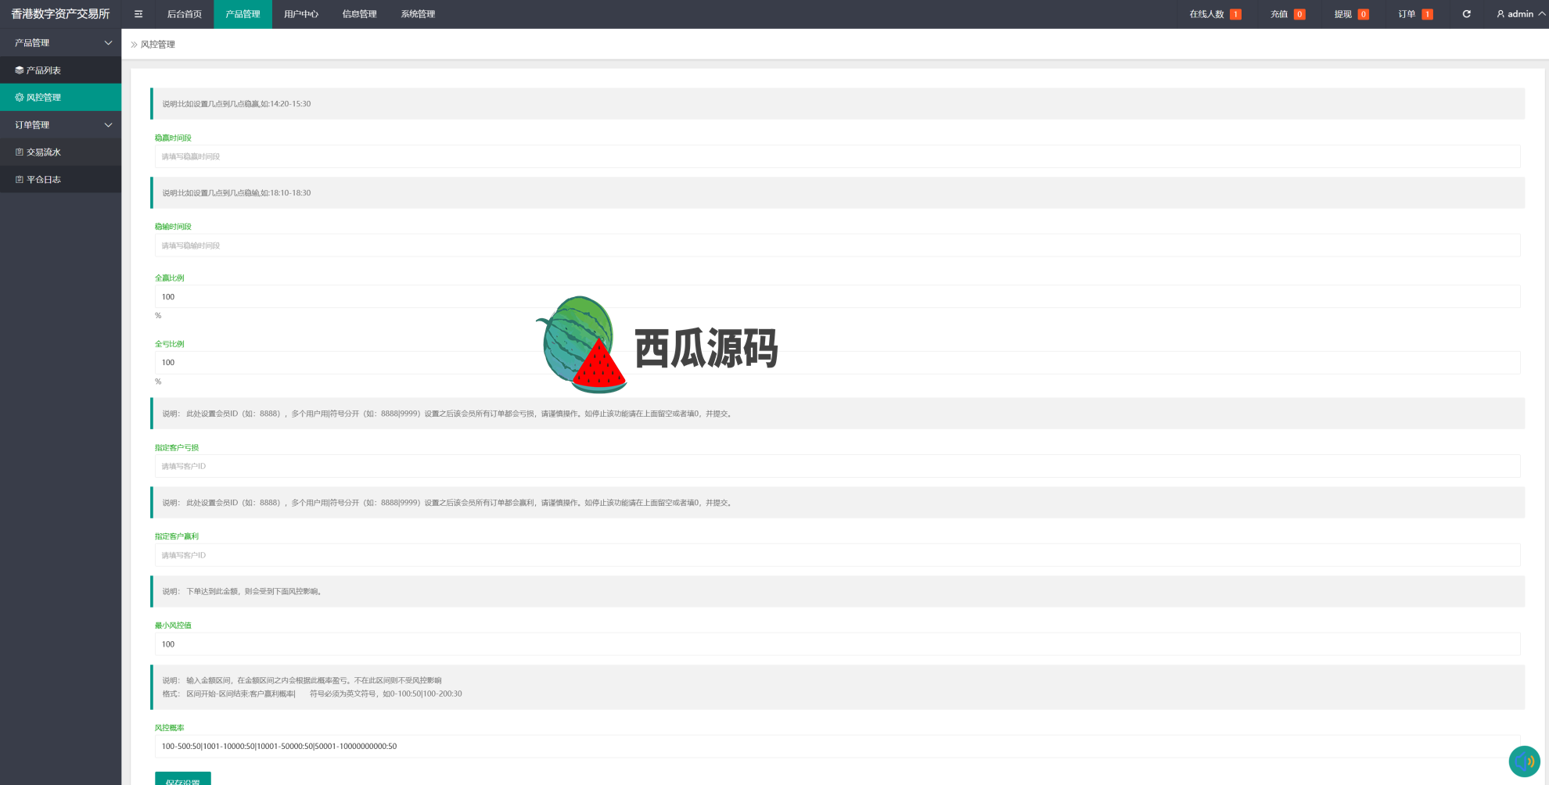This screenshot has height=785, width=1549.
Task: Click the 风控管理 breadcrumb text
Action: [x=158, y=45]
